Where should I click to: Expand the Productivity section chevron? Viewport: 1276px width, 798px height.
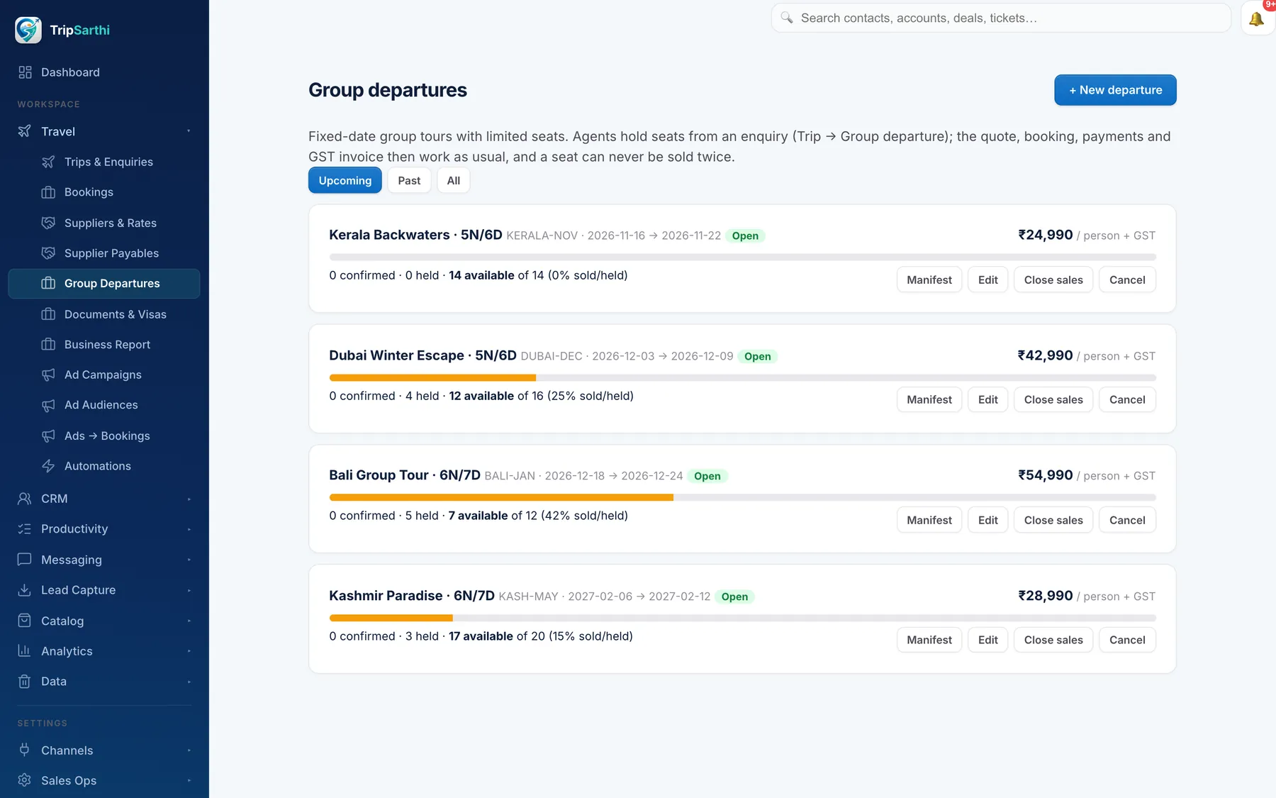[x=189, y=529]
